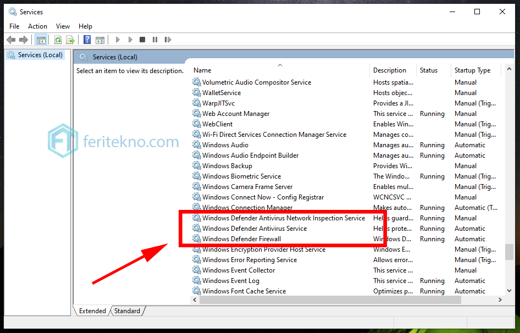The image size is (520, 333).
Task: Open Help via the question mark icon
Action: click(x=87, y=40)
